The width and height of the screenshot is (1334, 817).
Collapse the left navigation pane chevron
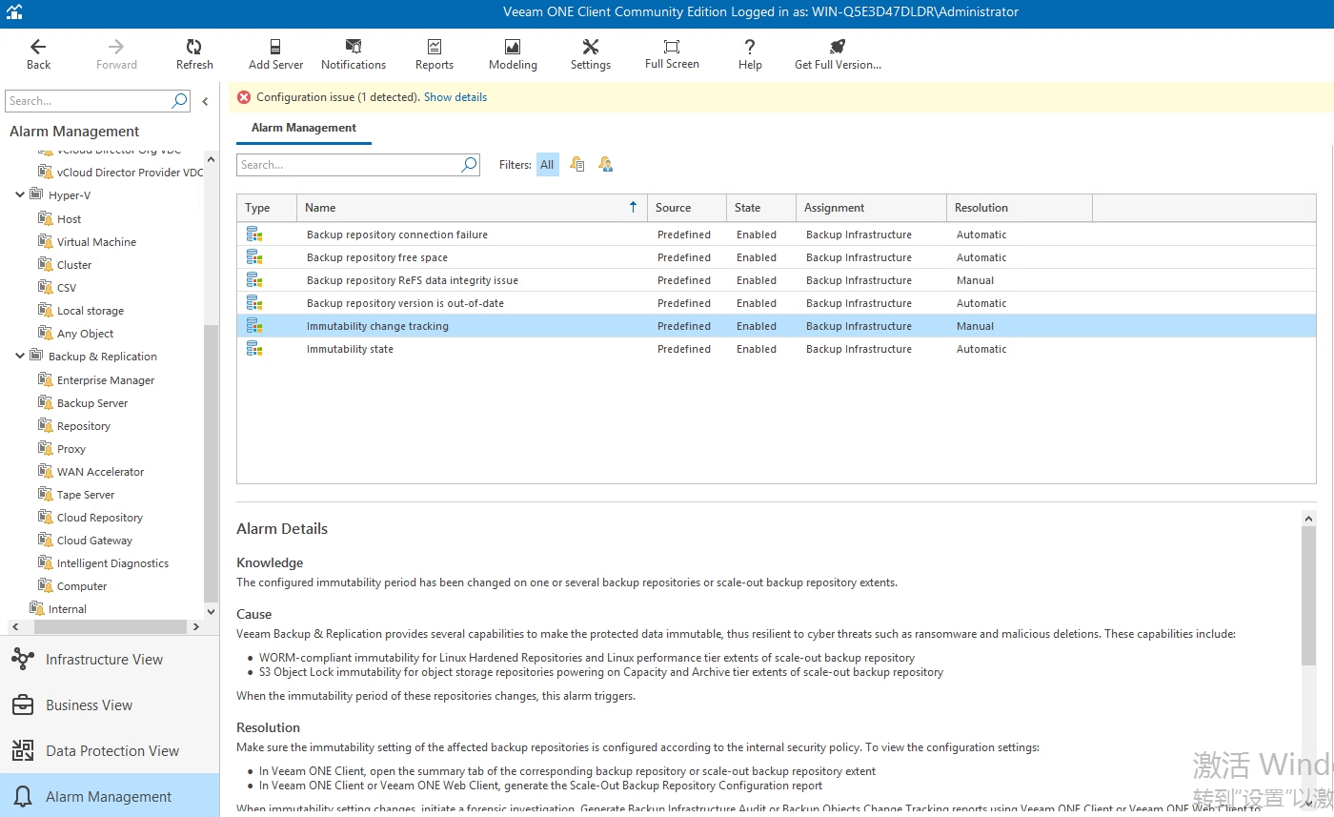205,101
